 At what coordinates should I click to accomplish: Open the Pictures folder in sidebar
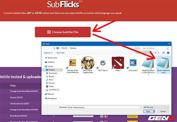[x=50, y=83]
